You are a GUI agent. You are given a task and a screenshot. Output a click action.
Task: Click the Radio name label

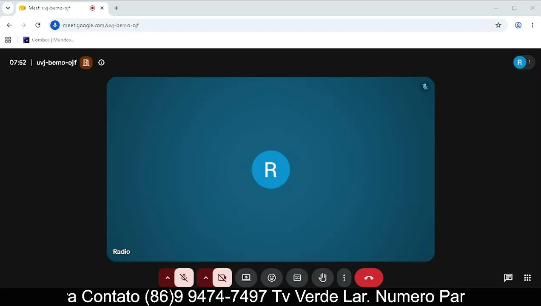click(122, 252)
